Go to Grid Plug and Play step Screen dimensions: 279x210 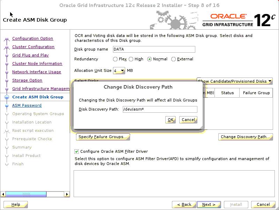(x=30, y=55)
